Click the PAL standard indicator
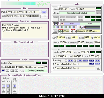Image resolution: width=104 pixels, height=98 pixels. click(92, 46)
